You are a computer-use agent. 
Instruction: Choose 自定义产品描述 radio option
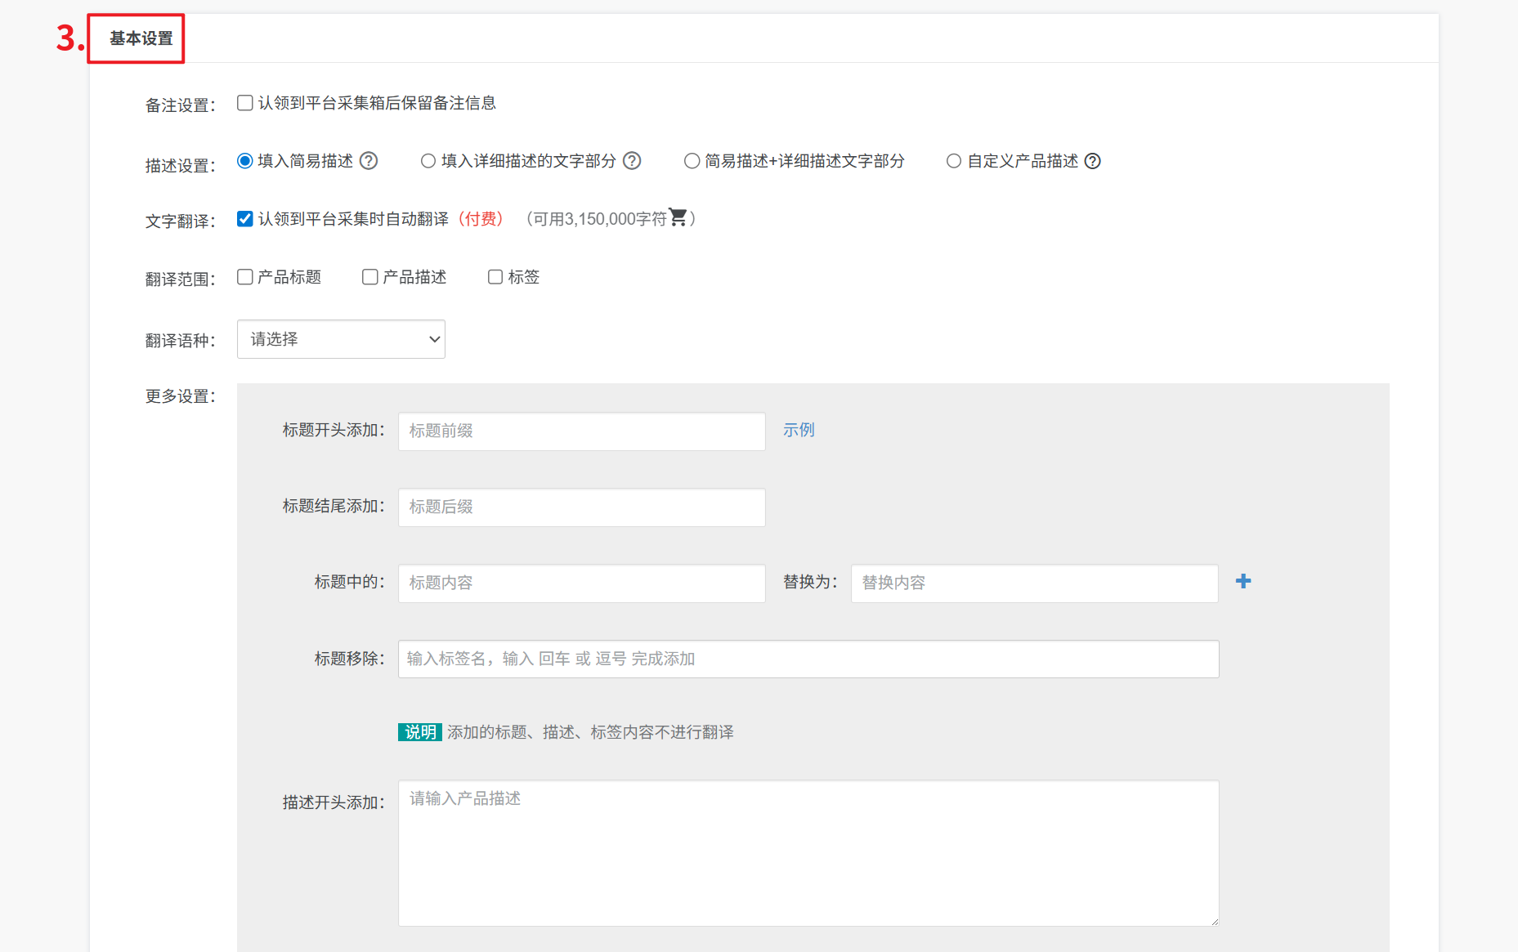[x=953, y=161]
